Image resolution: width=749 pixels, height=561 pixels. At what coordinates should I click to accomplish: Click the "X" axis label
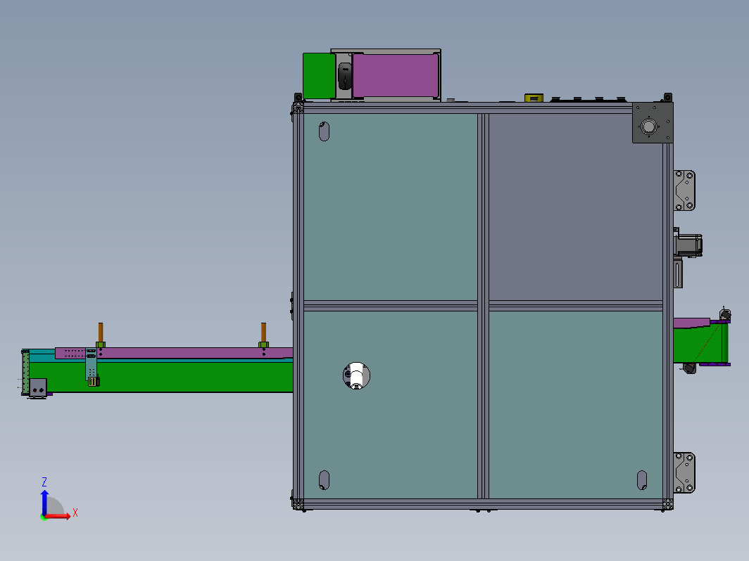(75, 513)
